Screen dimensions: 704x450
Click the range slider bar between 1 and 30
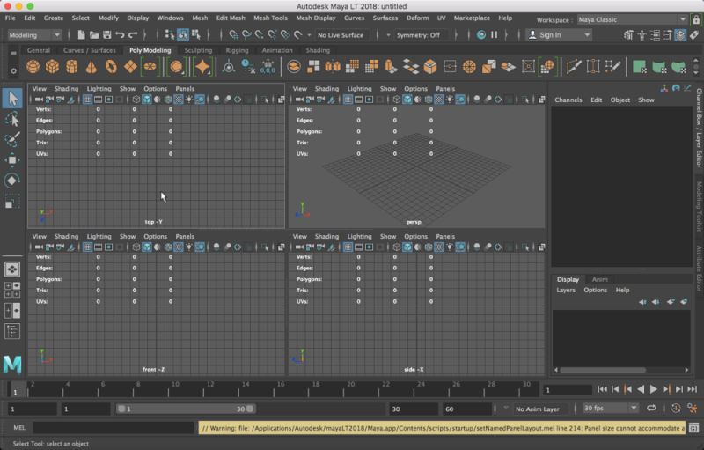click(186, 409)
